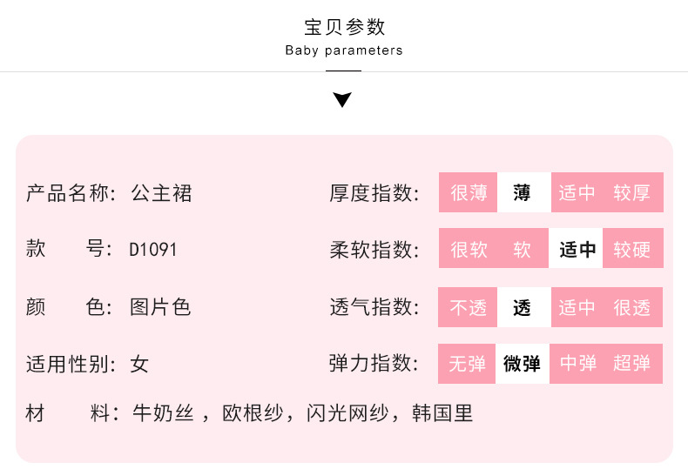Pick 很透 breathability option
This screenshot has width=688, height=476.
coord(631,307)
